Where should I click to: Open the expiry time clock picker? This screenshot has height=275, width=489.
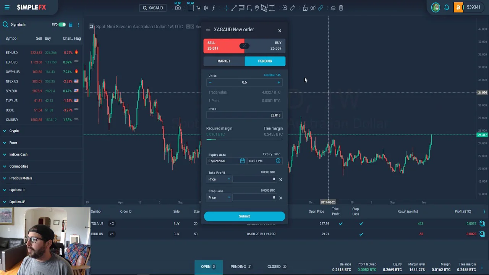click(x=278, y=161)
